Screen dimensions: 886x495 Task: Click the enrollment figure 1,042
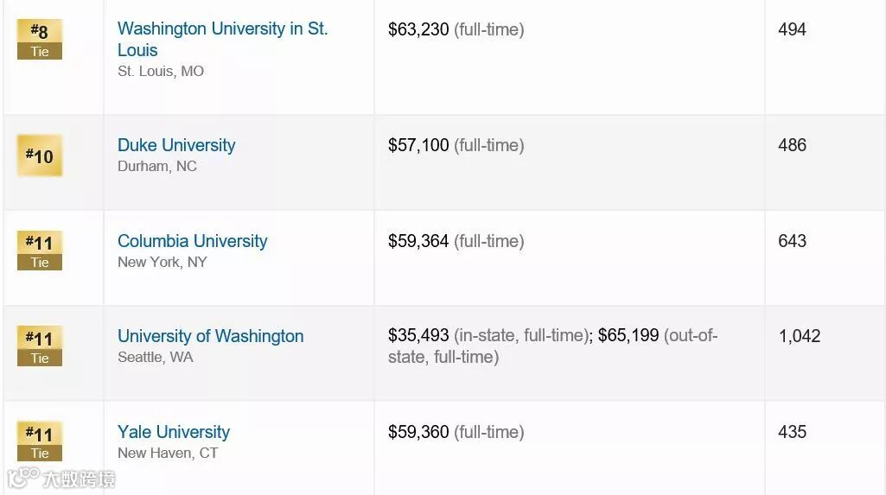pos(799,336)
